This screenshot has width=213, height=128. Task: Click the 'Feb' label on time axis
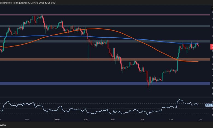(x=86, y=120)
